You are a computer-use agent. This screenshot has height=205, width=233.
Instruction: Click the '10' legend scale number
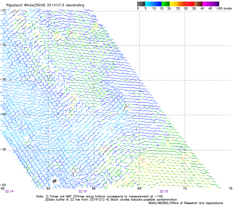click(154, 9)
